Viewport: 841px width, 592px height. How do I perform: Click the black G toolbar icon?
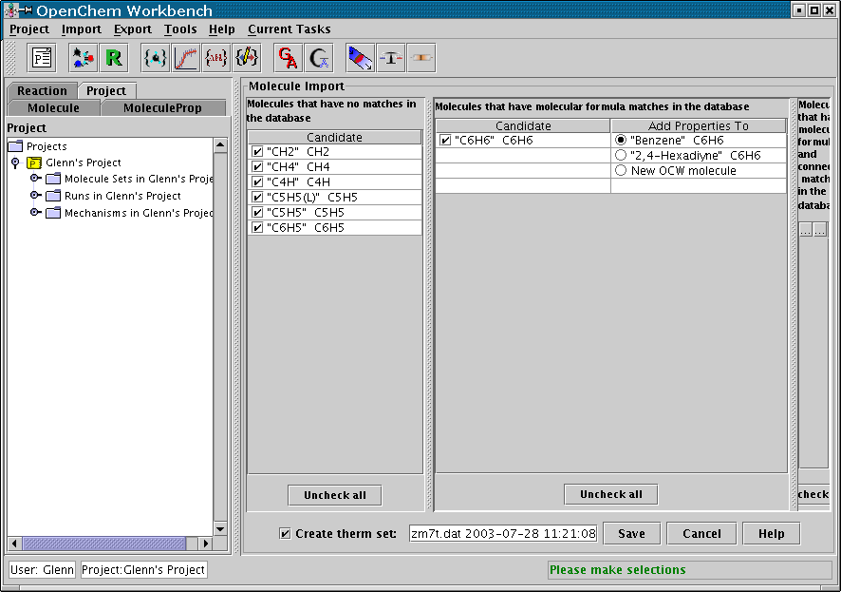pos(319,57)
